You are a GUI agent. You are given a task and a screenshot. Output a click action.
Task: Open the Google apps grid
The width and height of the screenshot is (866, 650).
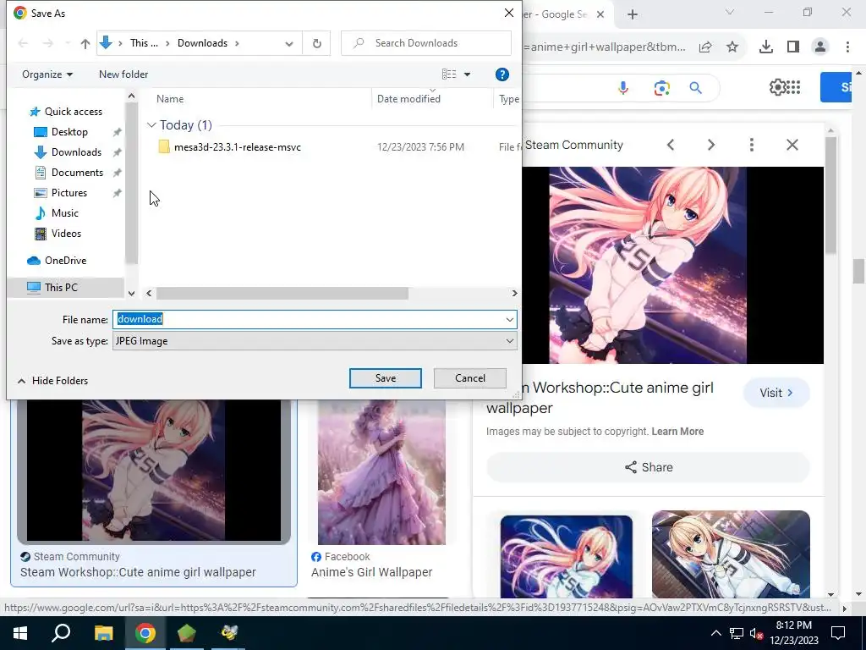coord(793,87)
